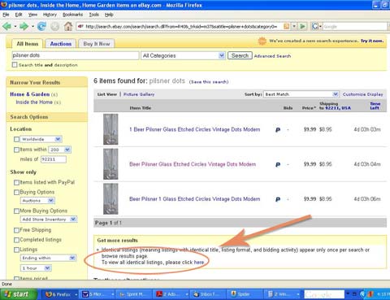
Task: Switch to Picture Gallery view
Action: (139, 94)
